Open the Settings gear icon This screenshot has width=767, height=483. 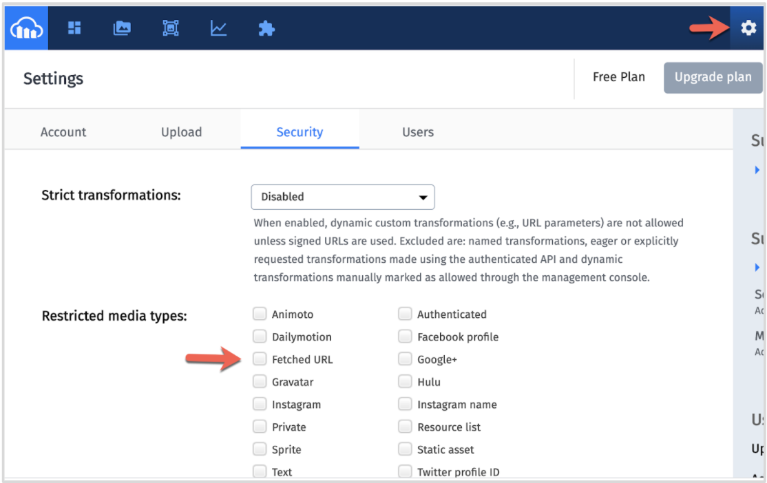pyautogui.click(x=748, y=28)
